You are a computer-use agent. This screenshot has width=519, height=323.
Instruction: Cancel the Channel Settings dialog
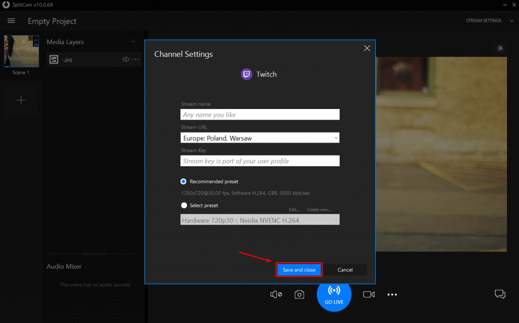(x=345, y=270)
